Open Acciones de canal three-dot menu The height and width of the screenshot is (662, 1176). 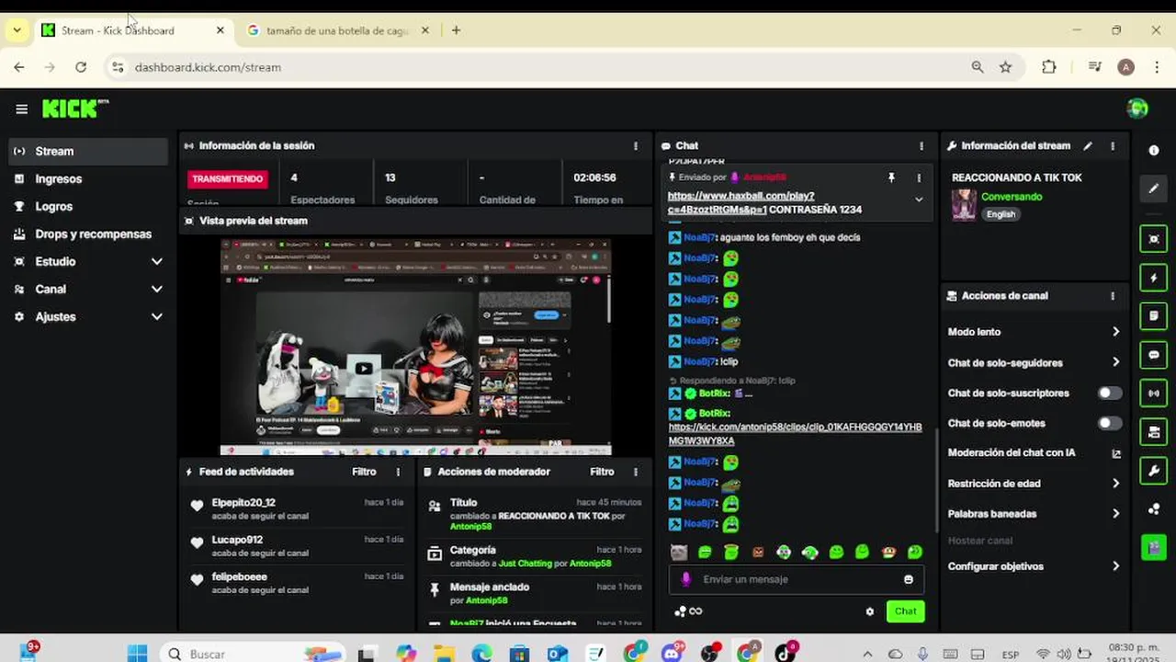(1113, 296)
